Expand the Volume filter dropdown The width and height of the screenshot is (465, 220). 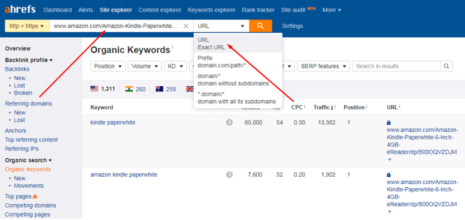pyautogui.click(x=144, y=66)
